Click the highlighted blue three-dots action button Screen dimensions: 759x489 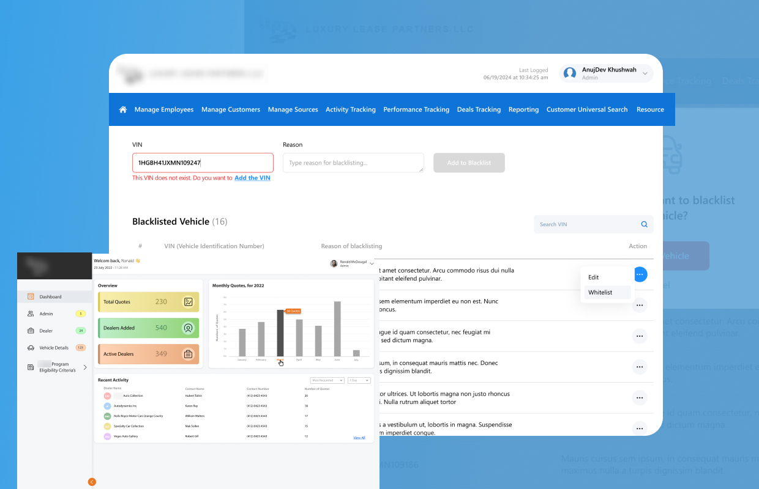pyautogui.click(x=640, y=274)
